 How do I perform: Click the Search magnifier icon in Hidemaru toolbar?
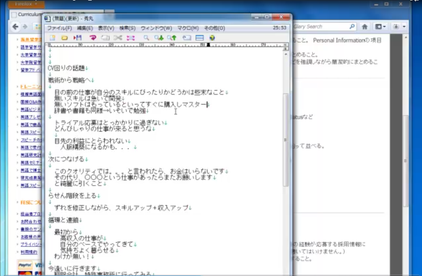146,38
